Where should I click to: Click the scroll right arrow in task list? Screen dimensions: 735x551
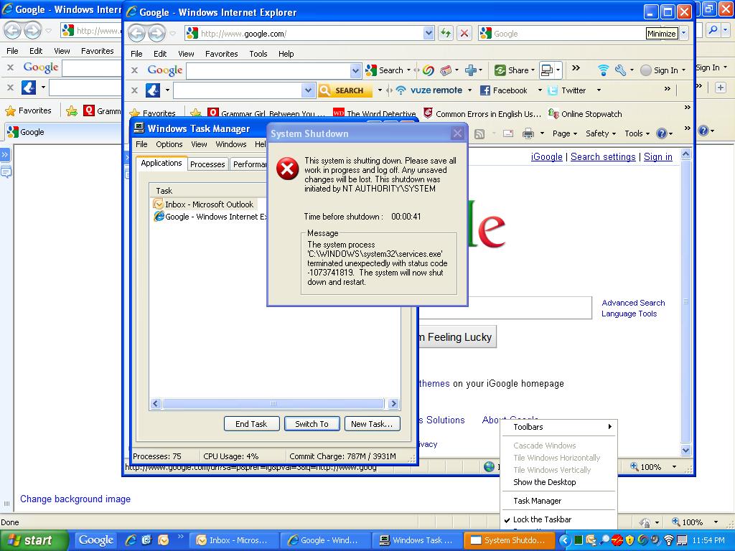[393, 403]
